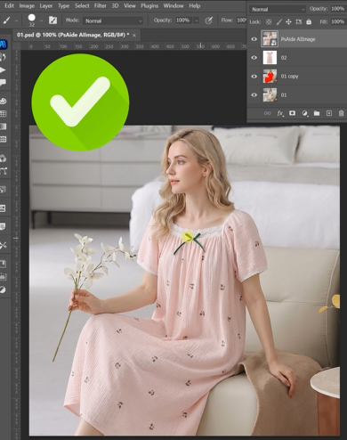Open the layer blend mode Normal dropdown
347x440 pixels.
tap(278, 9)
